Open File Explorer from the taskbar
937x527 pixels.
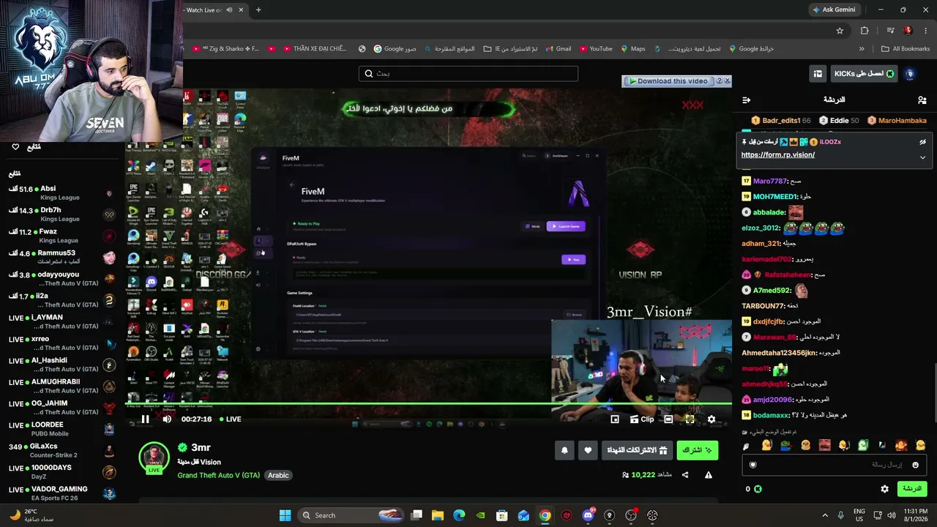(x=438, y=515)
